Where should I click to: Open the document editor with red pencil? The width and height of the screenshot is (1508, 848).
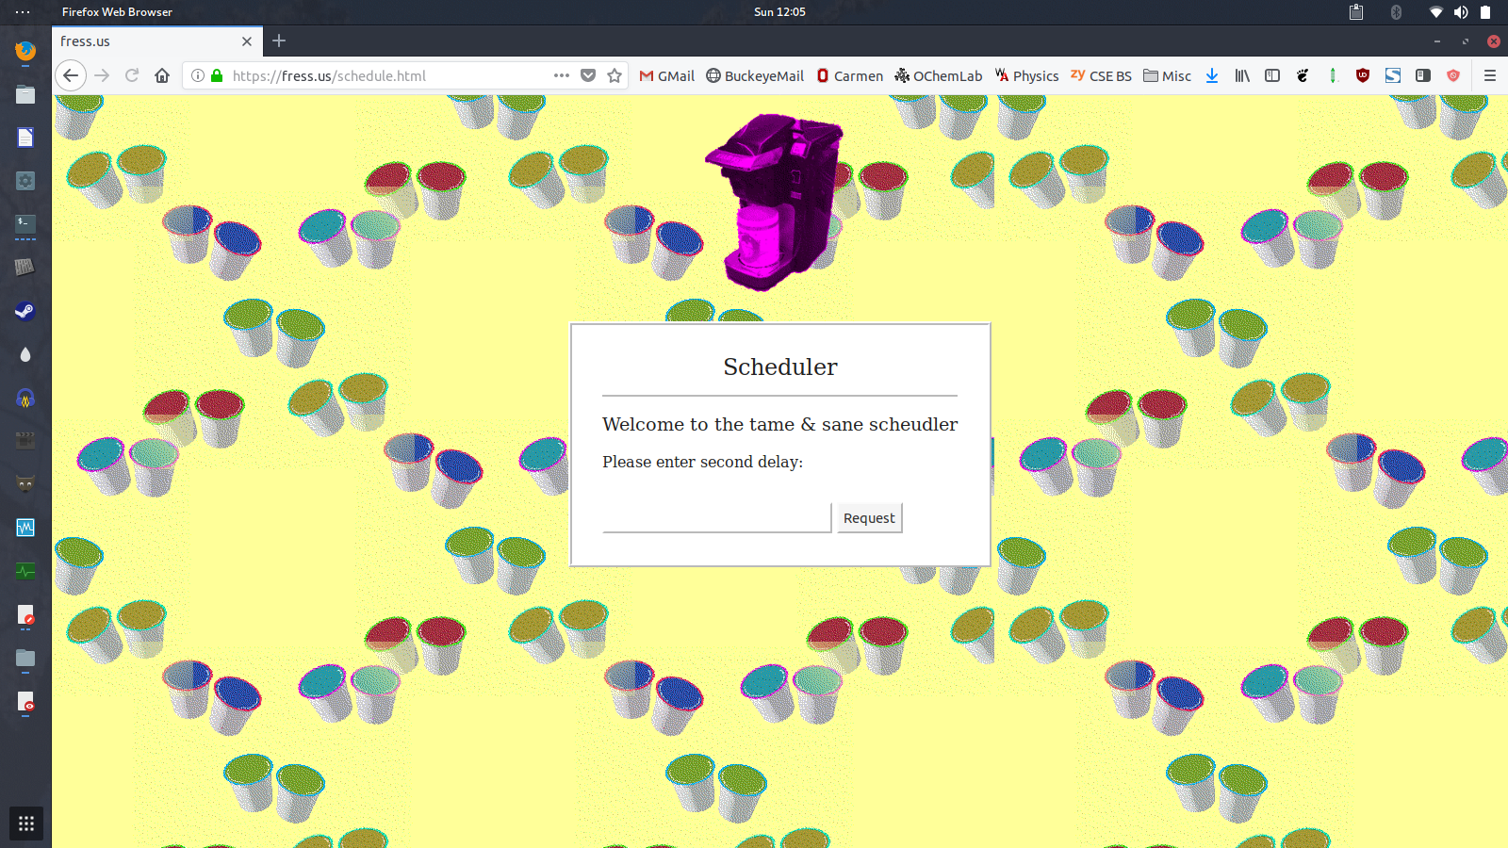[25, 615]
